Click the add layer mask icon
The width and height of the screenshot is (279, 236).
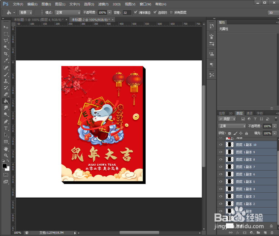pos(245,232)
